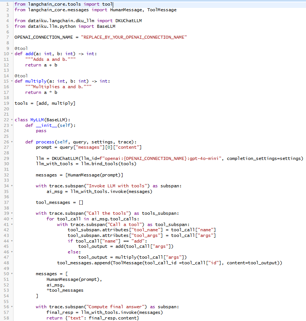Click the "REPLACE_BY_YOUR_OPENAI_CONNECTION_NAME" string
306x321 pixels.
point(134,37)
